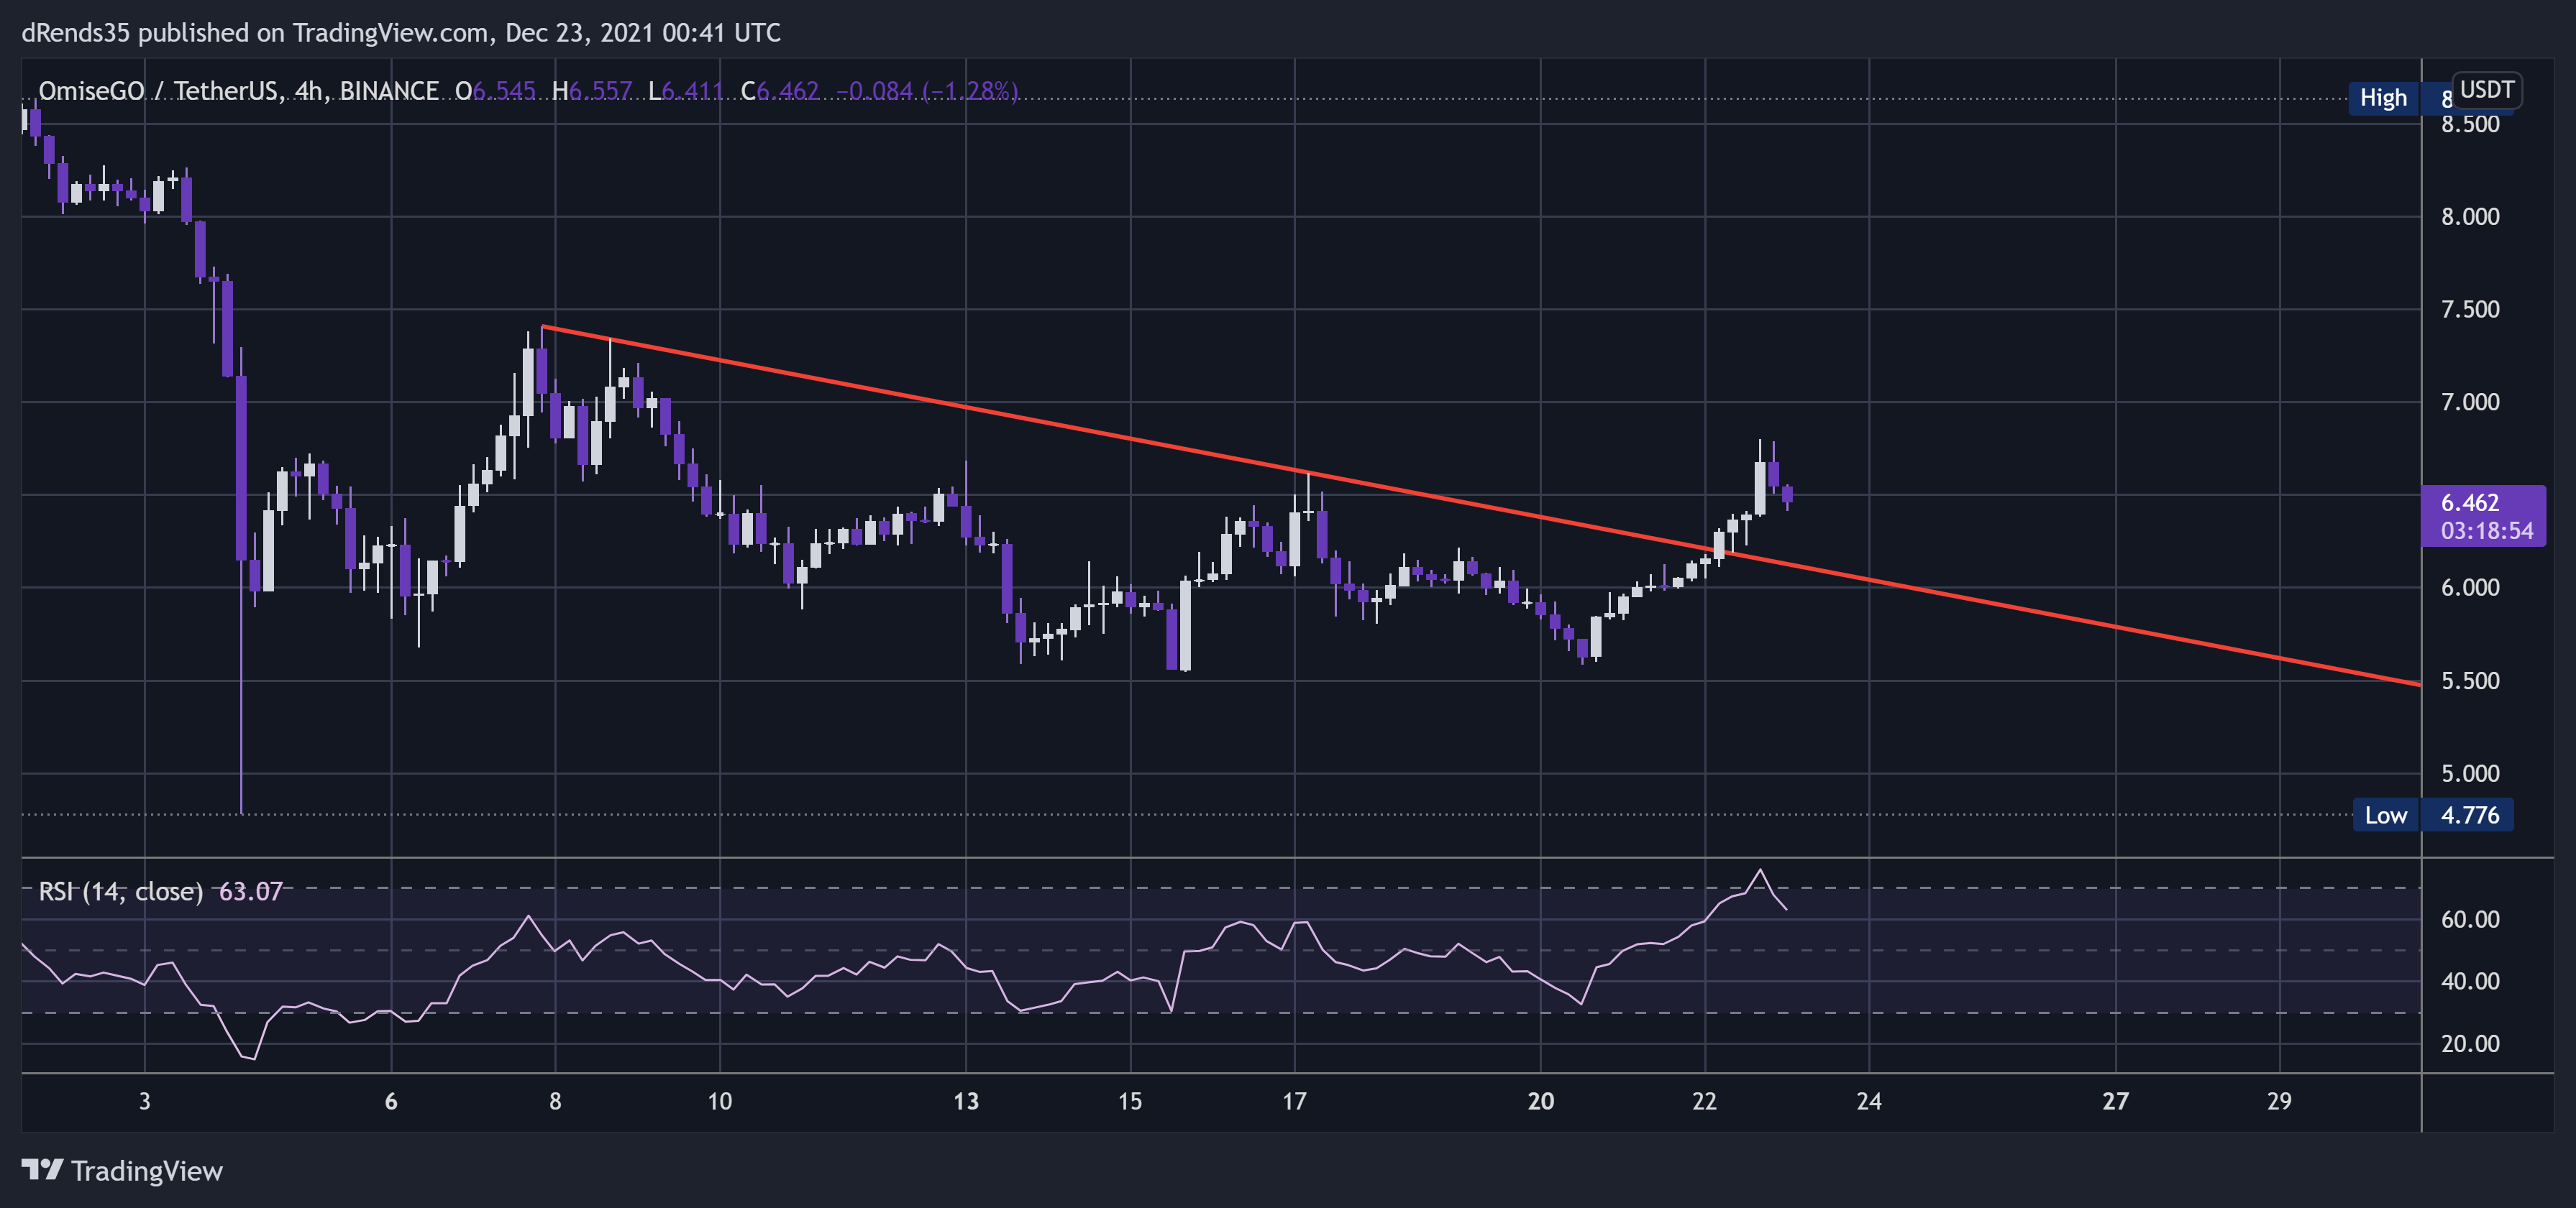Viewport: 2576px width, 1208px height.
Task: Click the Low value 6.411 in header
Action: pyautogui.click(x=692, y=91)
